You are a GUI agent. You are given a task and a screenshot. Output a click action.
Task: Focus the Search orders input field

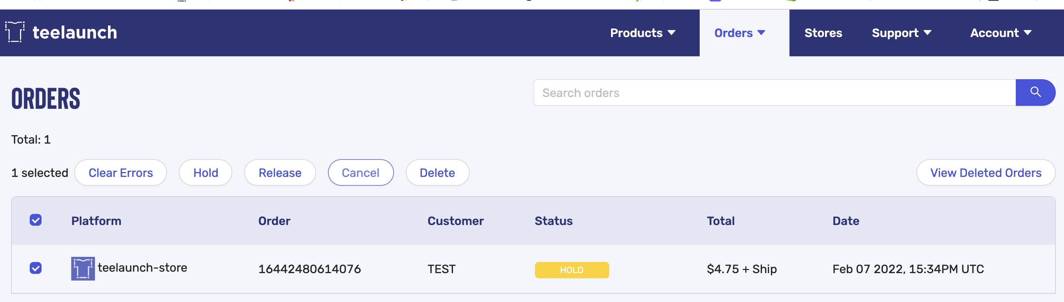coord(774,93)
